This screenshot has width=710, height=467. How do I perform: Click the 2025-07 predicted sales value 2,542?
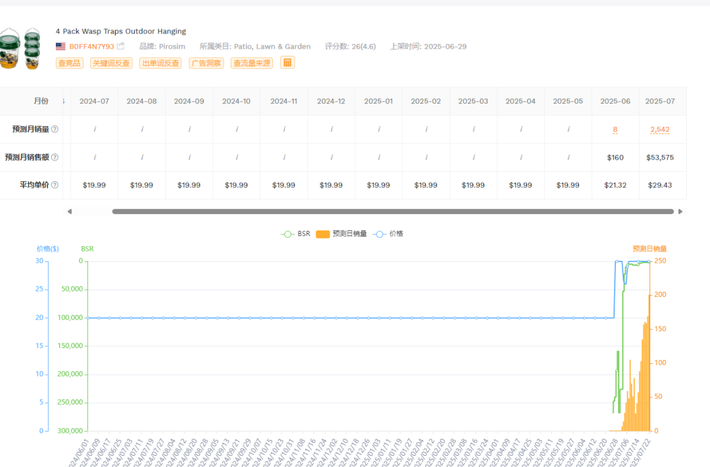[660, 129]
